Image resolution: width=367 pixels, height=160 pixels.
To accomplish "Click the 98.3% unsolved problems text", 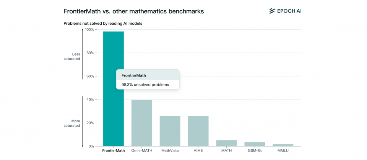I will (x=145, y=85).
